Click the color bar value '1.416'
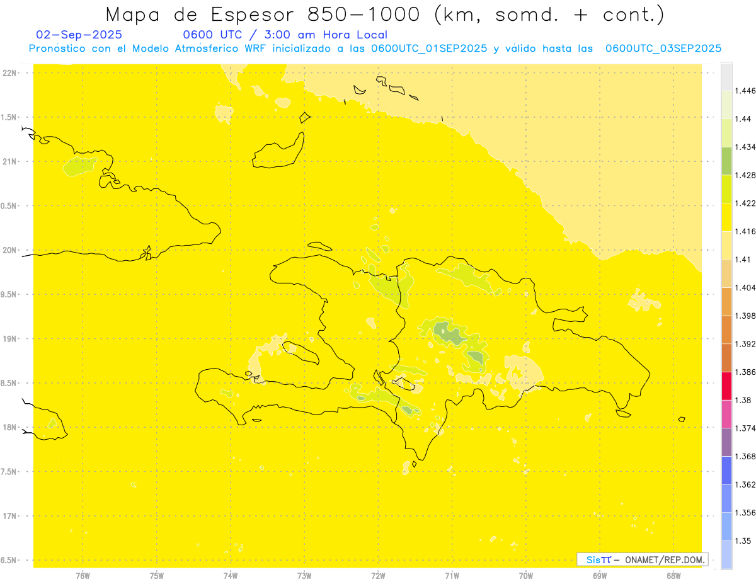Viewport: 756px width, 584px height. (746, 231)
